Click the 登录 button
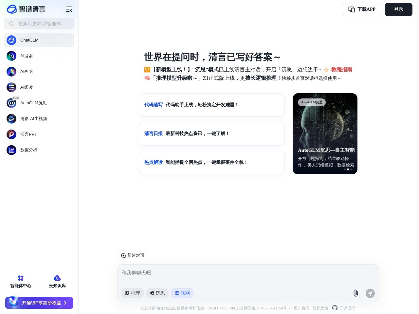419x314 pixels. pyautogui.click(x=399, y=9)
